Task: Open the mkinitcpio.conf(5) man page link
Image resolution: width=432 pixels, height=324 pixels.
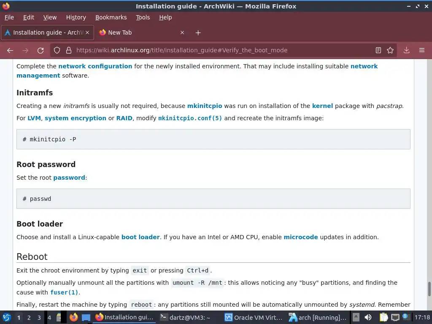Action: pyautogui.click(x=190, y=118)
